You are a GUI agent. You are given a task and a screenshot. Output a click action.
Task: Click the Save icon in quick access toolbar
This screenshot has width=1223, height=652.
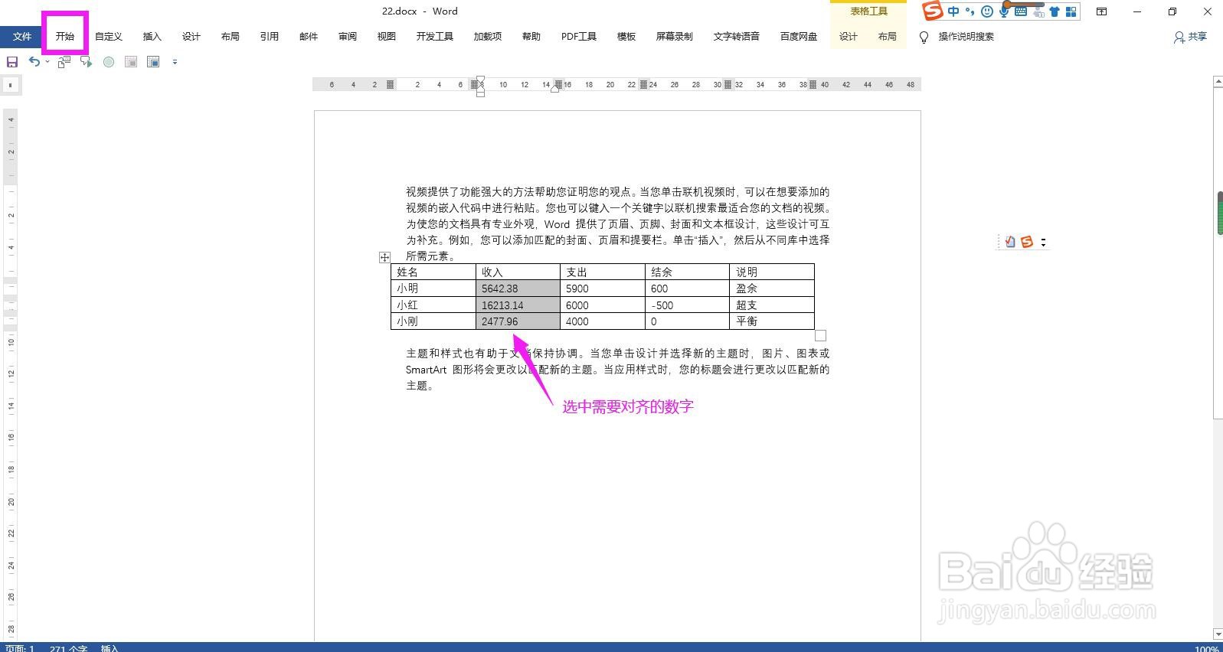pos(12,62)
